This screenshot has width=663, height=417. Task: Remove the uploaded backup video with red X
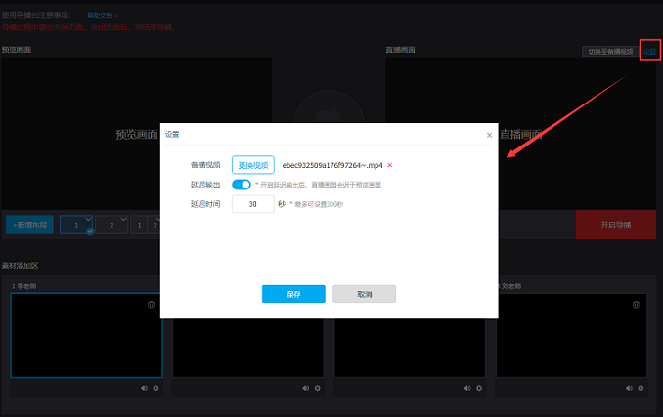[389, 165]
